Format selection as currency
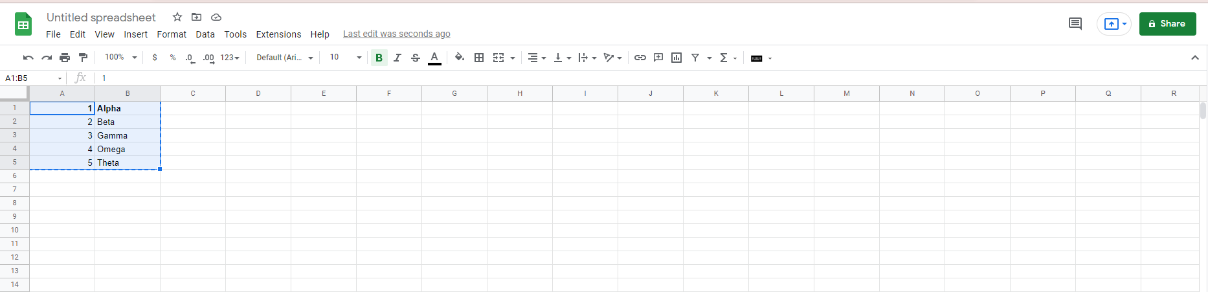 click(155, 58)
